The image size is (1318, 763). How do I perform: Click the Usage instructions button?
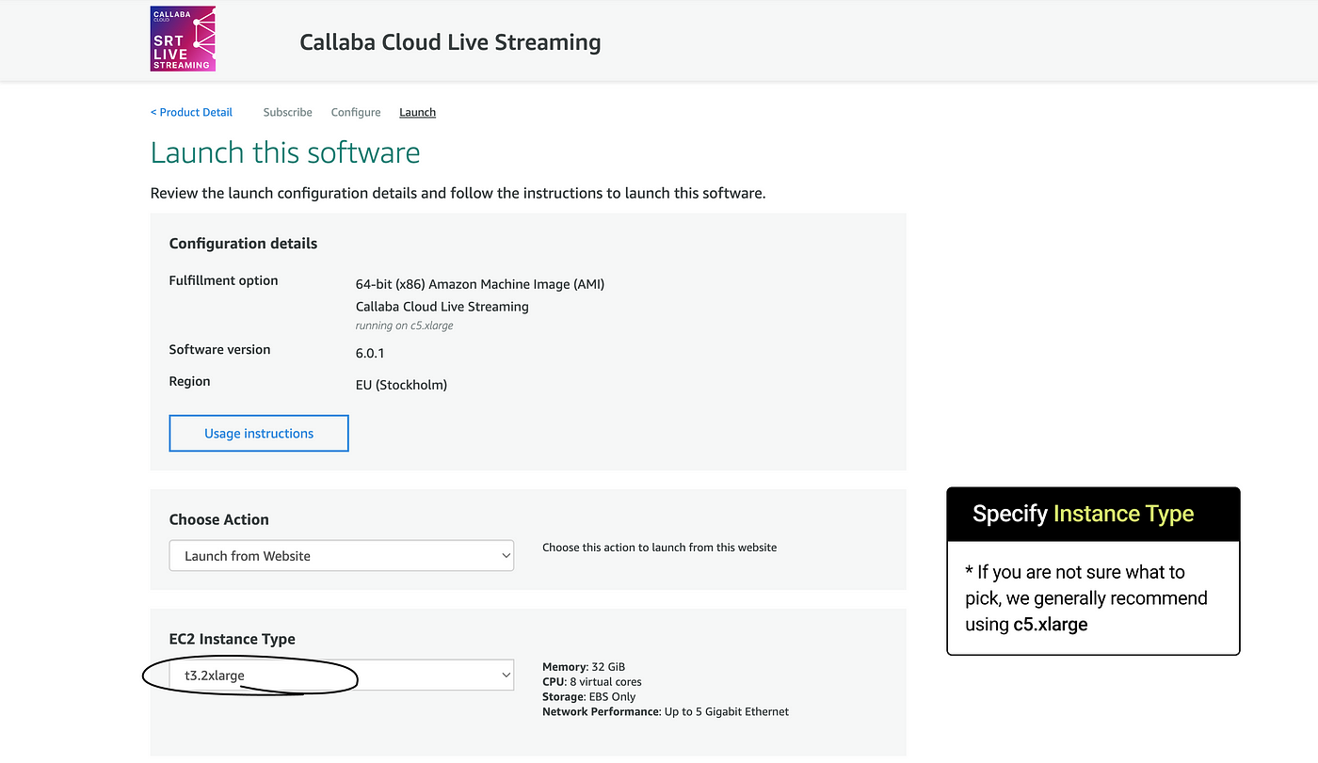pyautogui.click(x=259, y=434)
